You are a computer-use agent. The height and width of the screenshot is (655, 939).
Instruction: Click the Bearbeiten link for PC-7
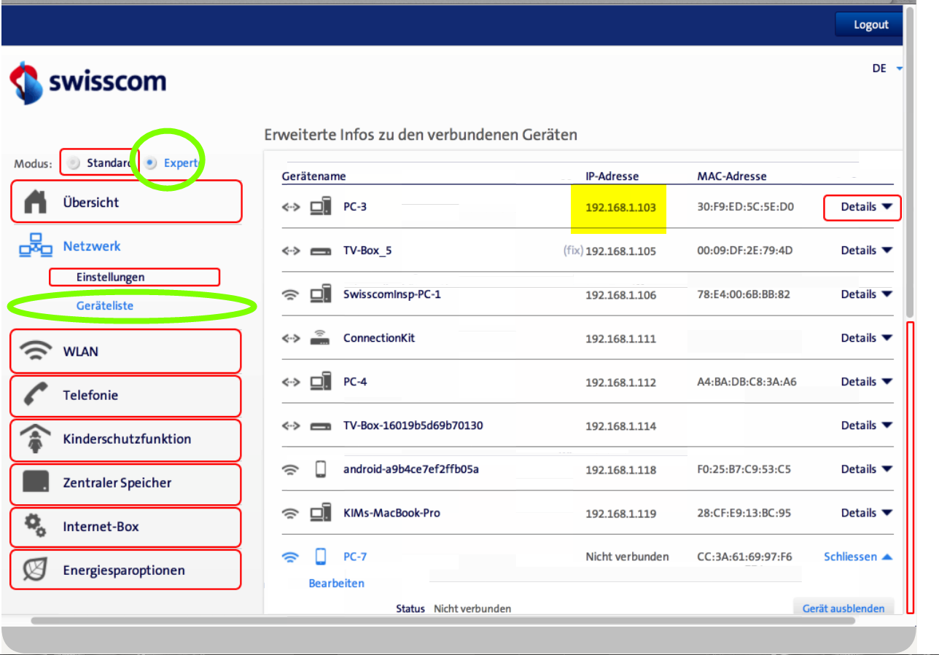tap(336, 583)
